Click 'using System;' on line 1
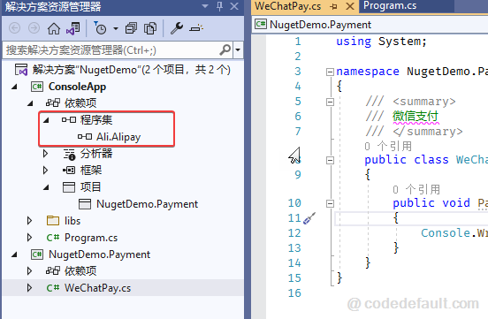This screenshot has width=488, height=319. click(x=381, y=41)
